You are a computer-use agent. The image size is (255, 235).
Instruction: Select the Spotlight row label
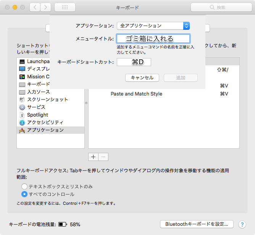pos(37,115)
